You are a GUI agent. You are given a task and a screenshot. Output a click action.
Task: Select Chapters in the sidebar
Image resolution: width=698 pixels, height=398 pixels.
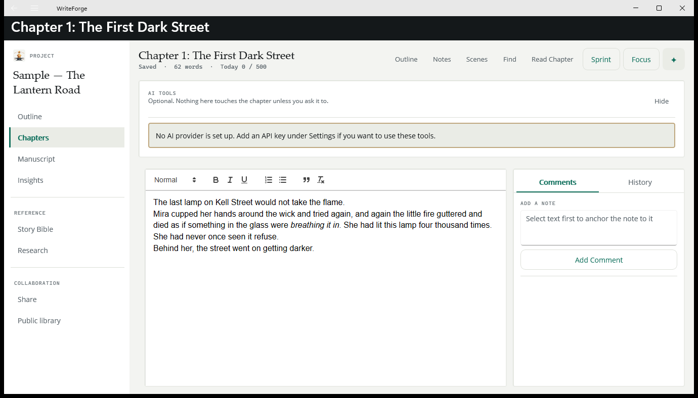[x=67, y=137]
